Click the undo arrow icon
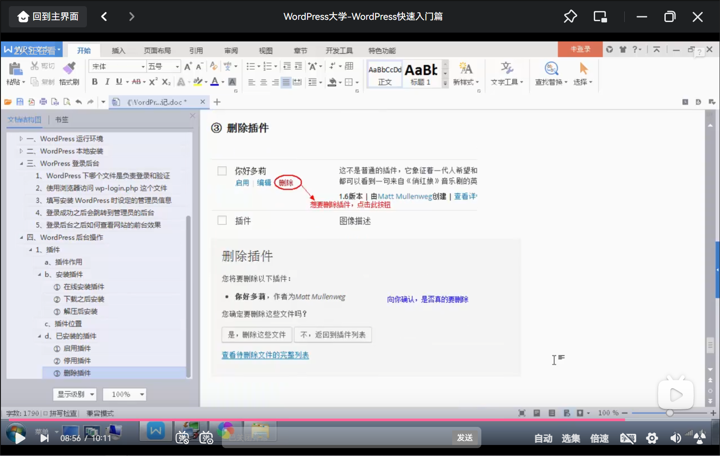This screenshot has height=456, width=720. 79,102
